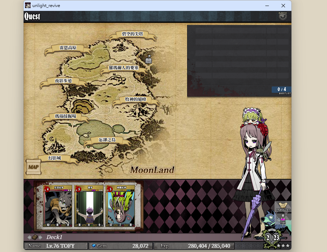The width and height of the screenshot is (327, 252).
Task: Switch to previous deck arrow
Action: click(29, 237)
